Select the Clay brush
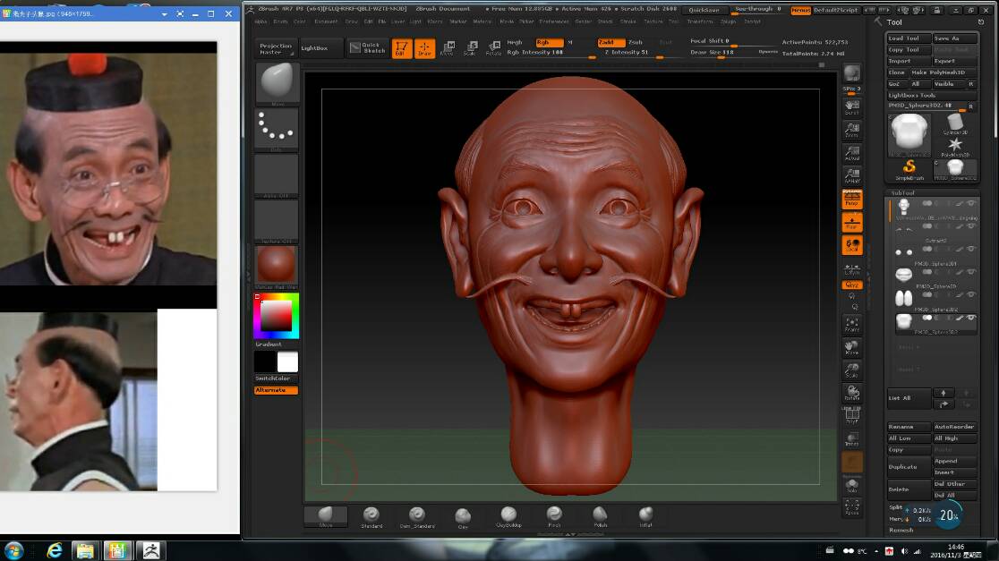Screen dimensions: 999x561 (x=463, y=518)
